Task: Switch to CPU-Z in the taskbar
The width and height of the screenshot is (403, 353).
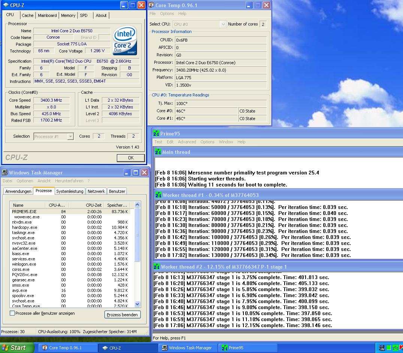Action: click(127, 348)
